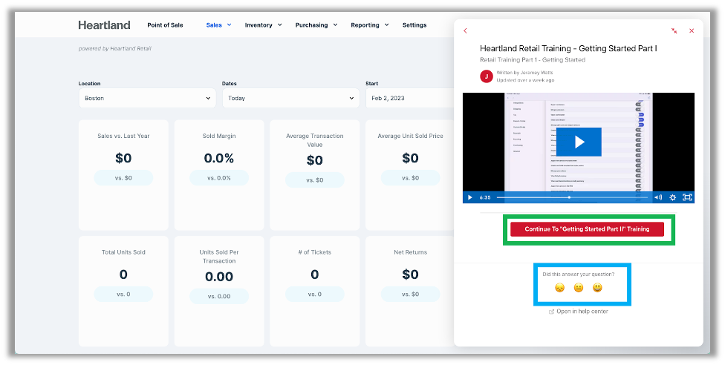Image resolution: width=725 pixels, height=365 pixels.
Task: Play the training video using the center play button
Action: click(578, 142)
